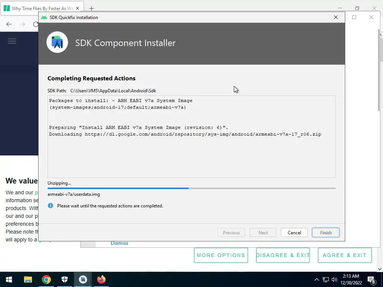Image resolution: width=383 pixels, height=287 pixels.
Task: Click the browser forward arrow
Action: click(x=22, y=24)
